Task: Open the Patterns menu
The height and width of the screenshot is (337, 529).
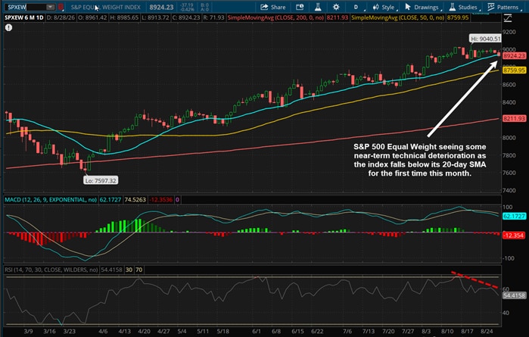Action: [x=504, y=7]
